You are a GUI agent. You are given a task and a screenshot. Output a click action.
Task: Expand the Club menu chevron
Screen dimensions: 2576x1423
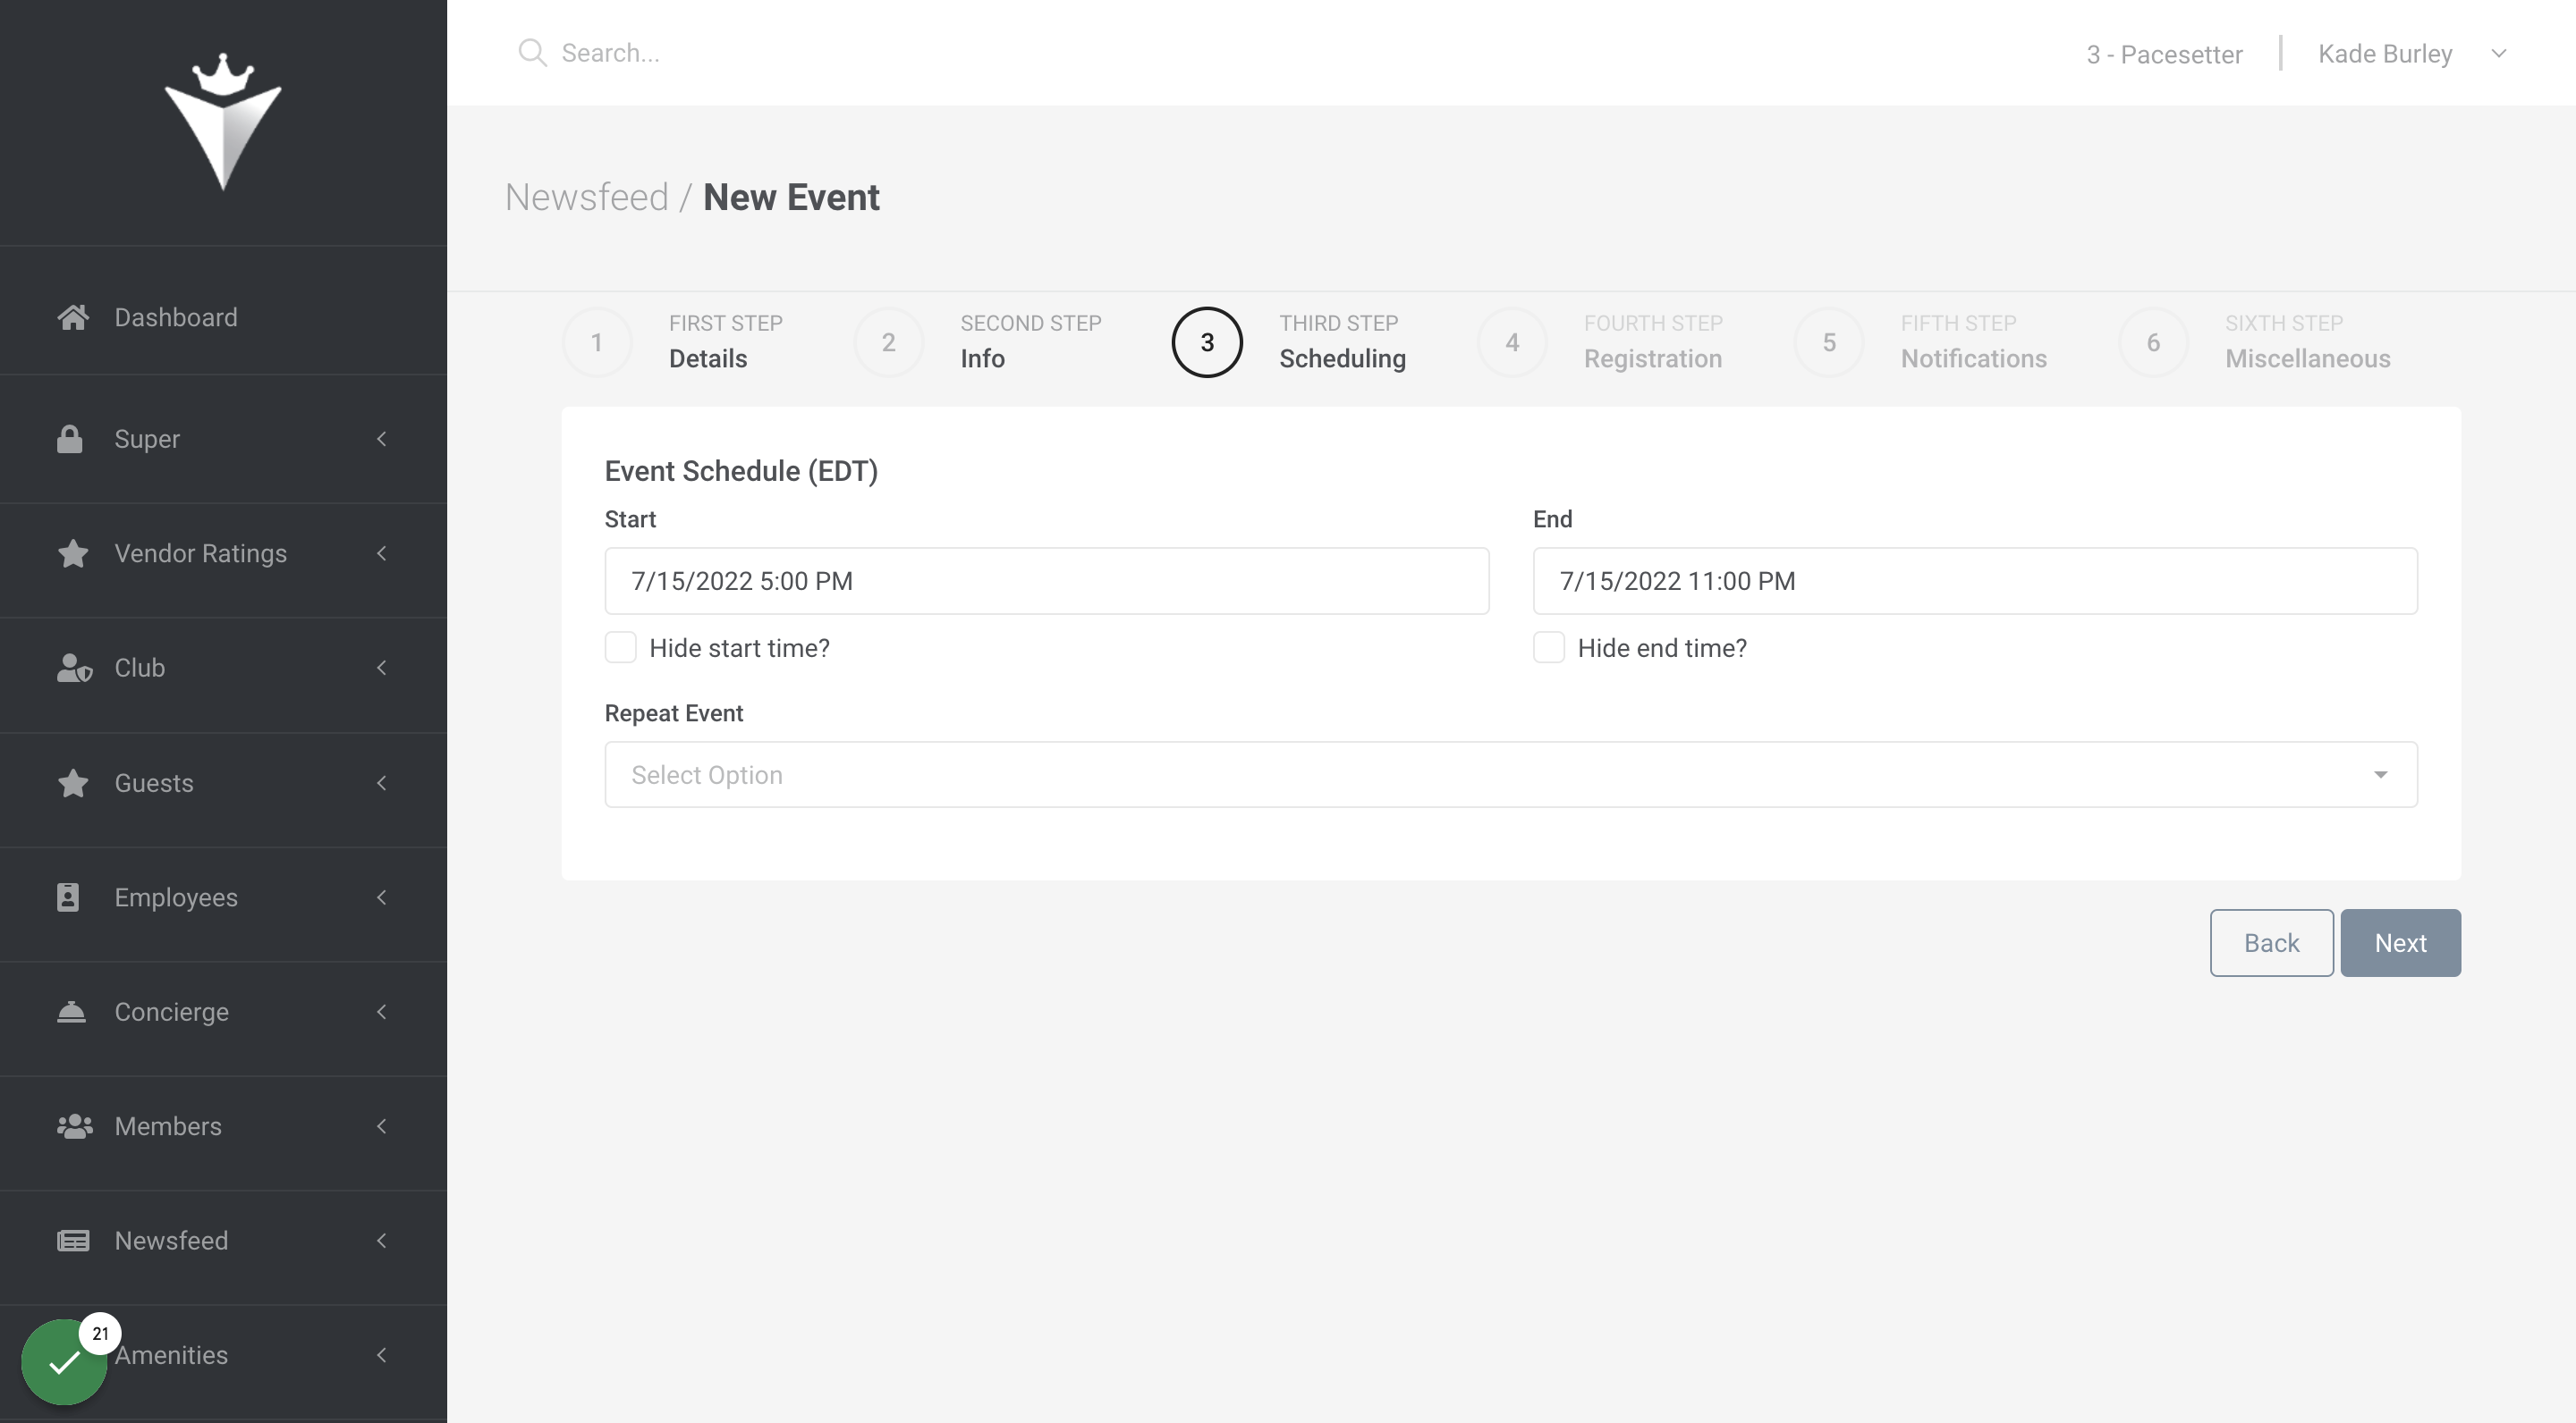[381, 668]
